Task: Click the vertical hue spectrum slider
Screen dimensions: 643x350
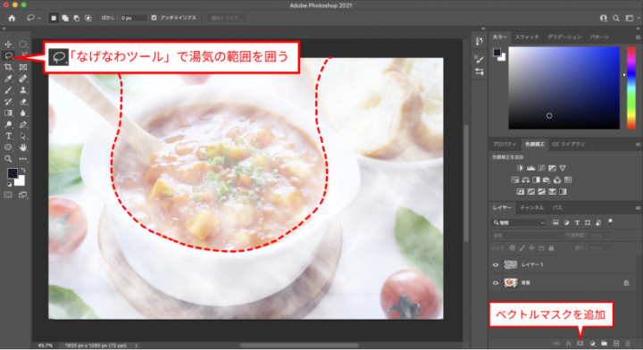Action: pyautogui.click(x=631, y=87)
